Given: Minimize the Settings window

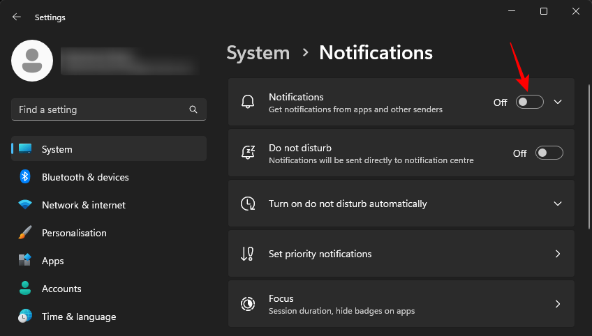Looking at the screenshot, I should (512, 11).
